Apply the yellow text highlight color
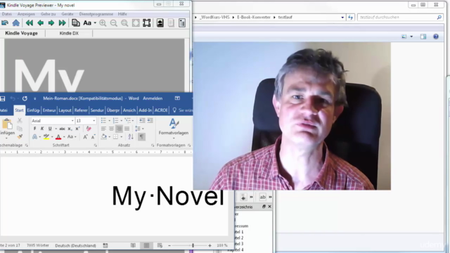450x253 pixels. [x=46, y=137]
